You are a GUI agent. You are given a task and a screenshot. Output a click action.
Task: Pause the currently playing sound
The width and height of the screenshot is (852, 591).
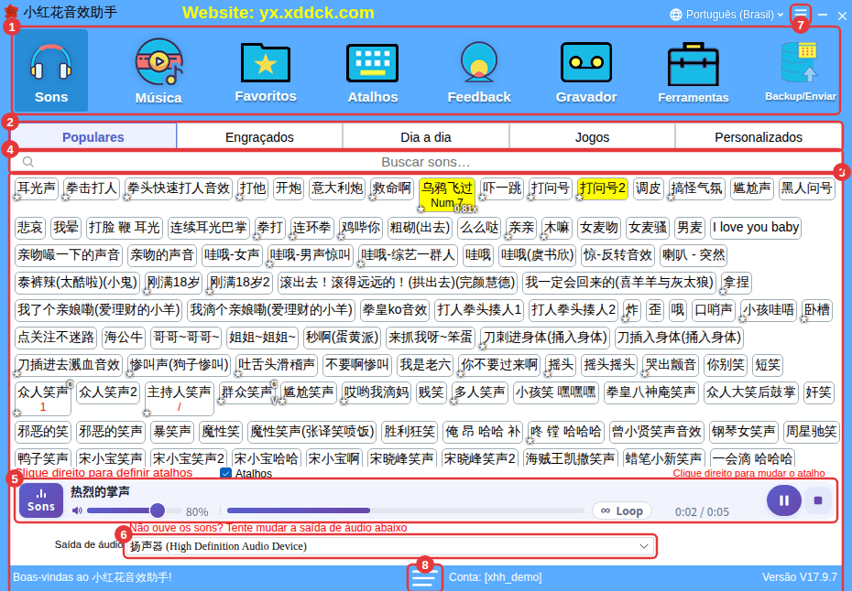pos(783,500)
